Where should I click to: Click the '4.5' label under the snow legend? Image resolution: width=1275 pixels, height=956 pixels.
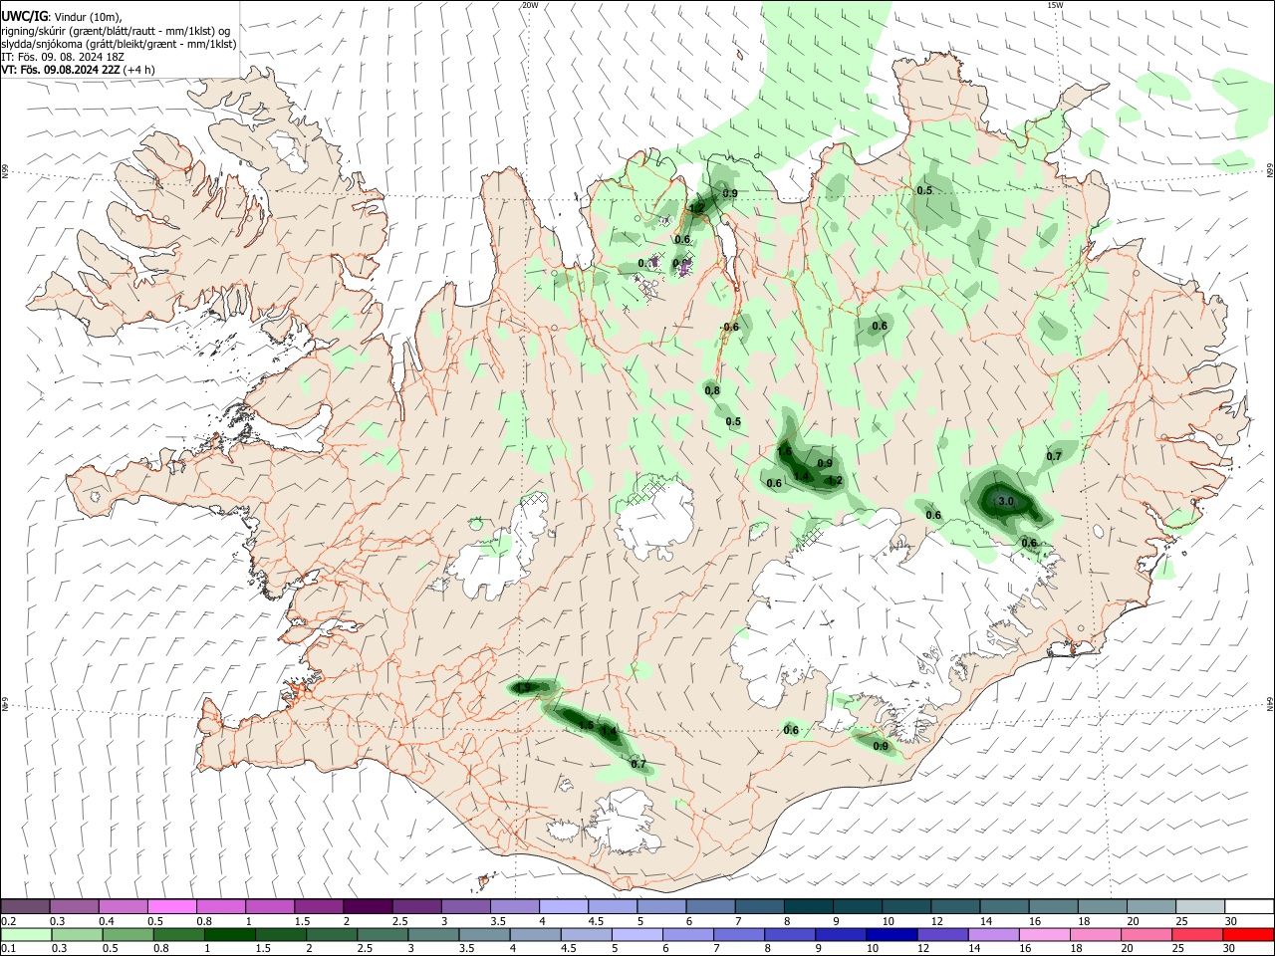point(596,921)
